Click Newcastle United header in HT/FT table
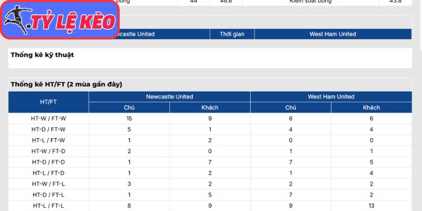The height and width of the screenshot is (211, 422). [x=169, y=97]
